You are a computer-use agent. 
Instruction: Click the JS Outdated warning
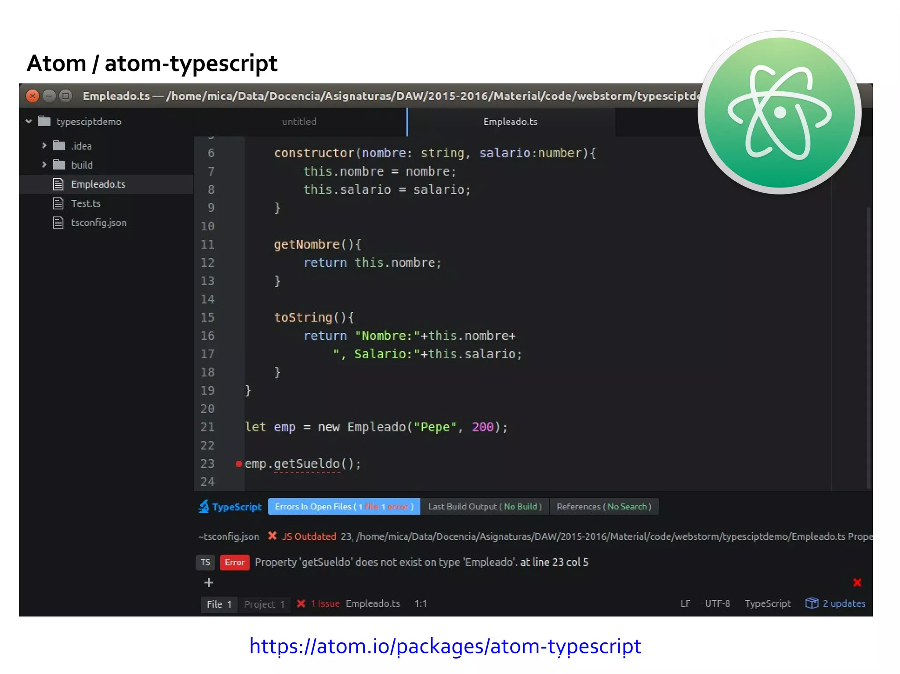click(x=309, y=536)
